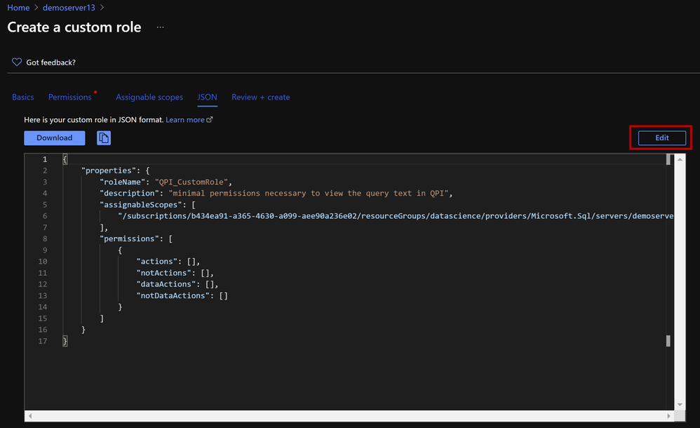Click the Edit button
Screen dimensions: 700x428
click(661, 138)
